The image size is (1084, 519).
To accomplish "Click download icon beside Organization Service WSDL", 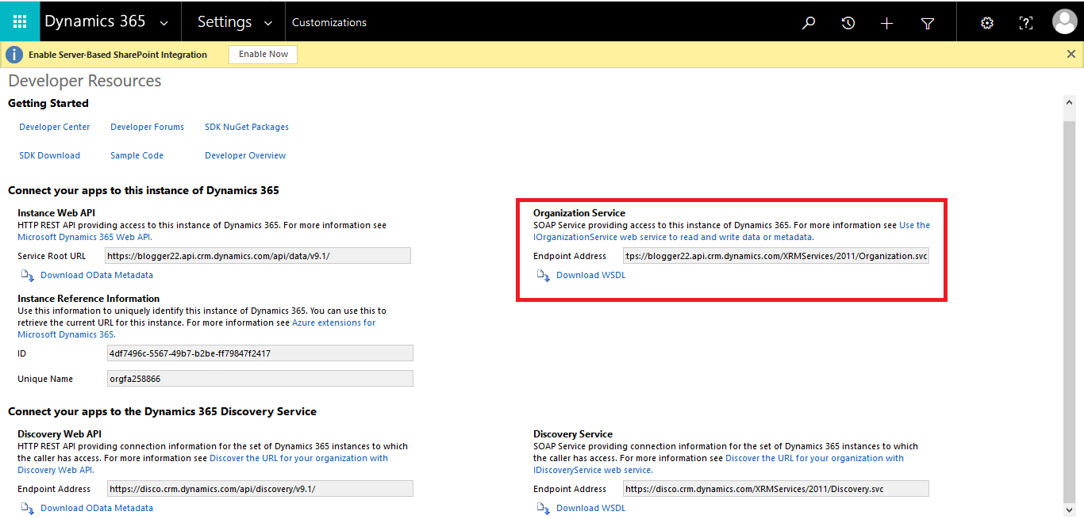I will [544, 276].
